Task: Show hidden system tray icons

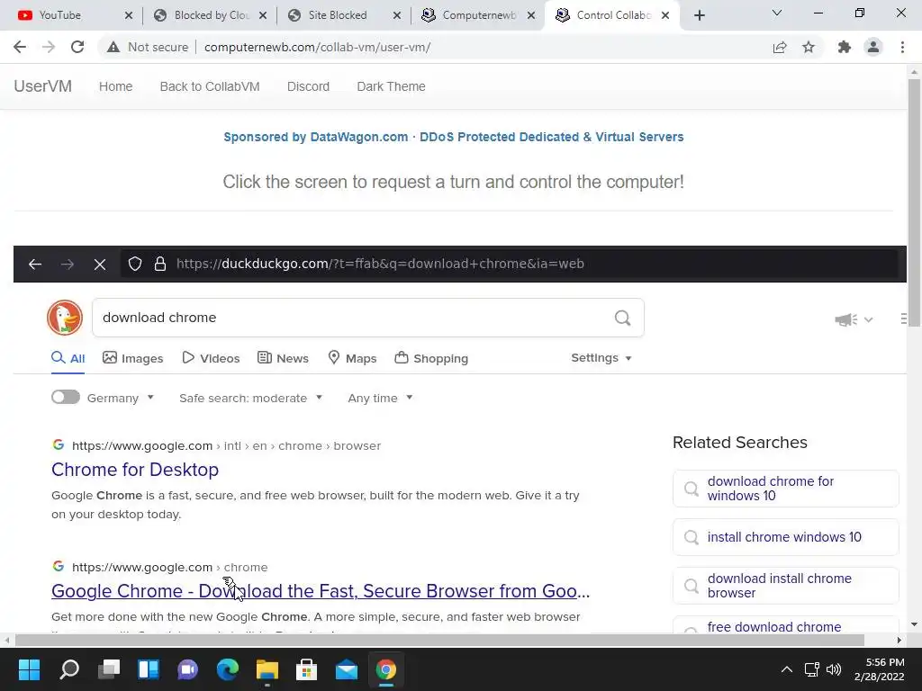Action: coord(786,669)
